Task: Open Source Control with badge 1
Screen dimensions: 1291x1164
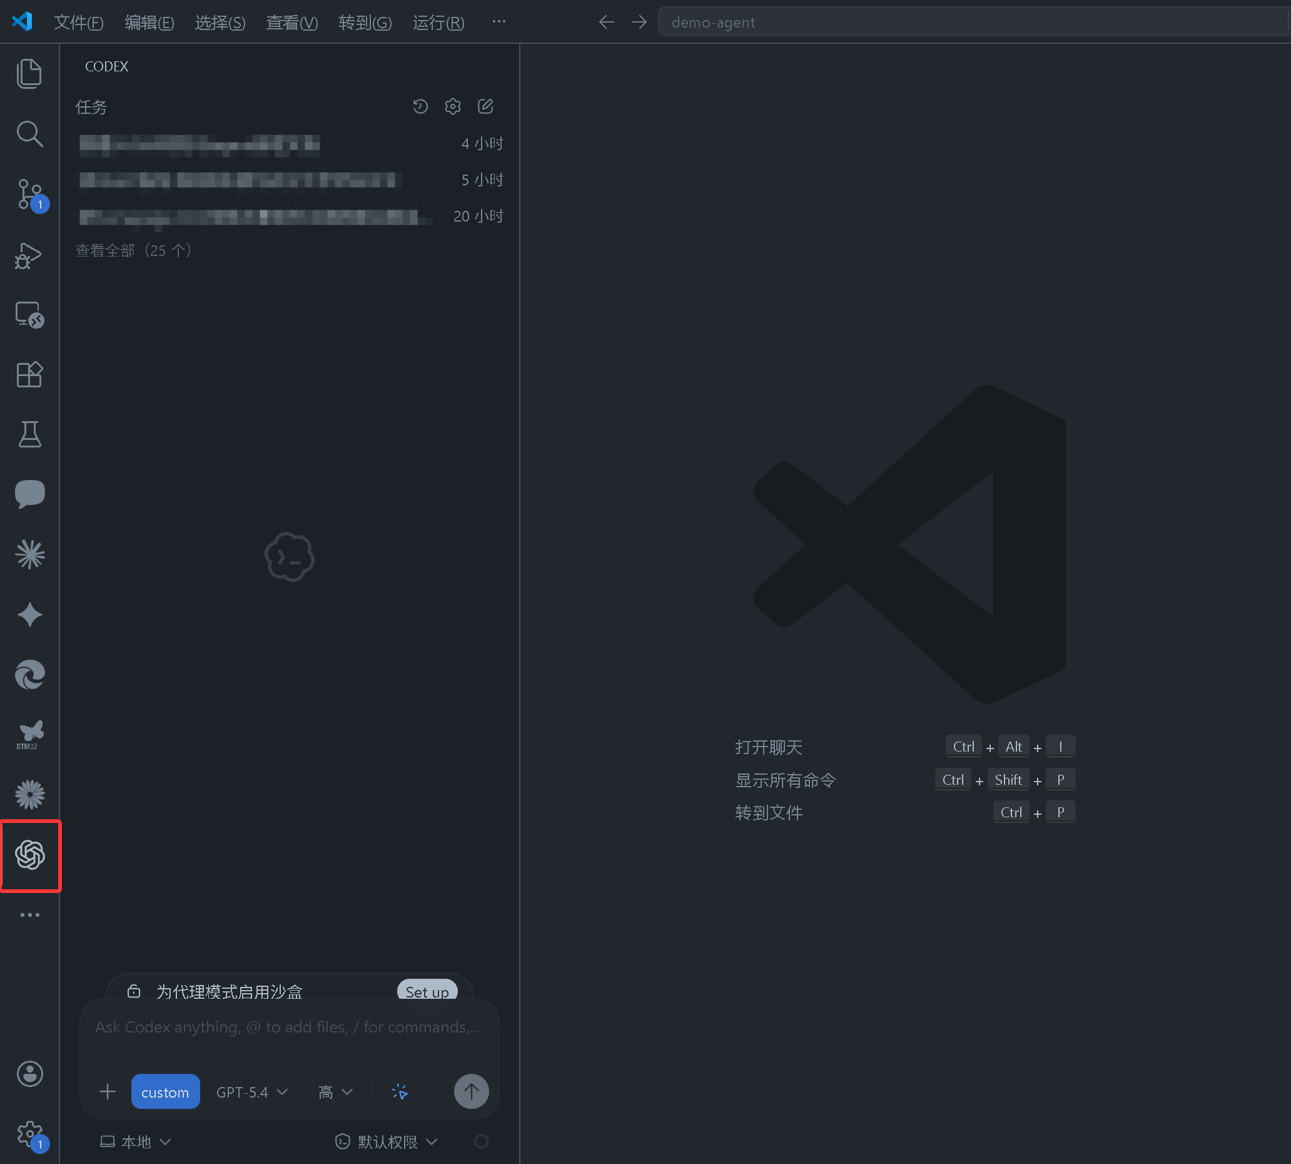Action: pyautogui.click(x=29, y=194)
